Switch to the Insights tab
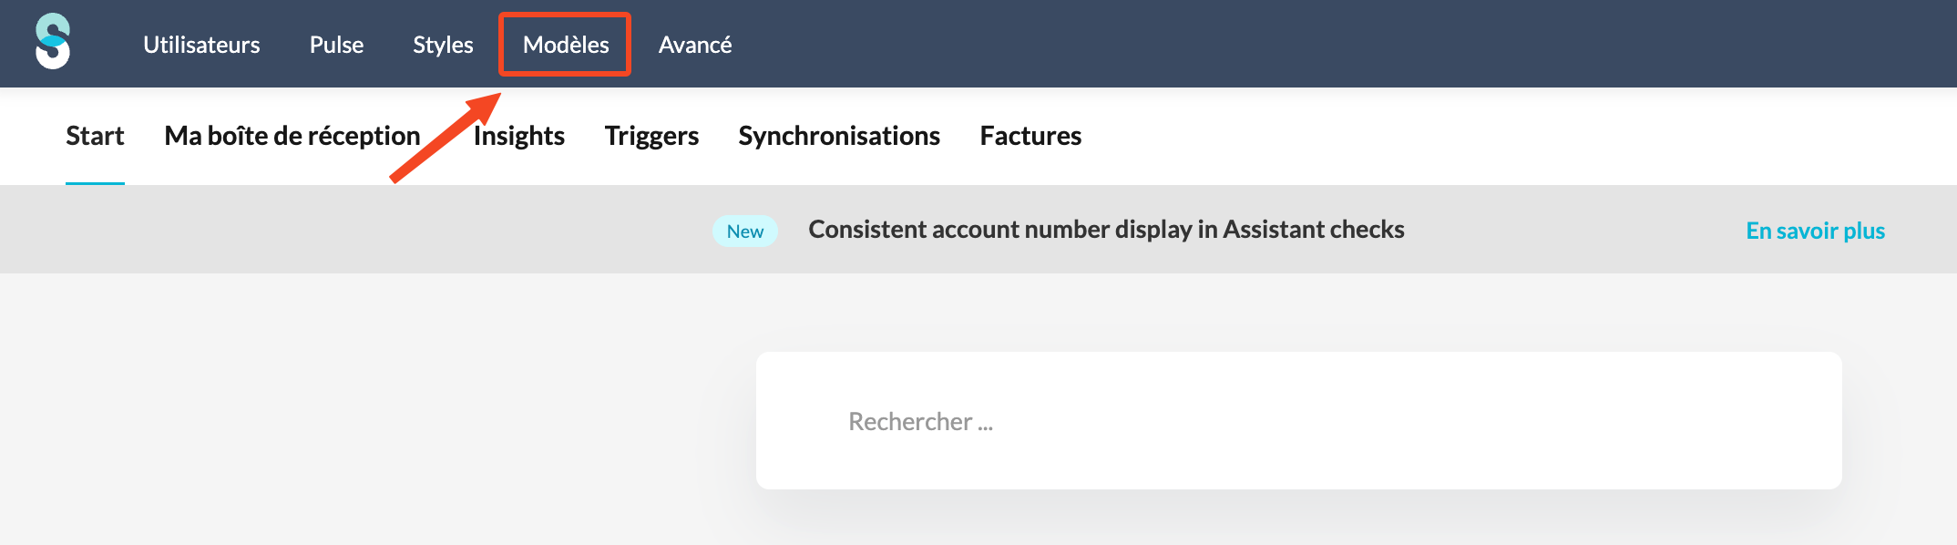The image size is (1957, 545). click(x=521, y=136)
